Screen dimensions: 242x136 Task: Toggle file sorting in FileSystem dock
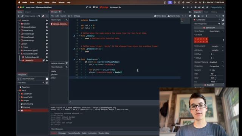[x=47, y=83]
